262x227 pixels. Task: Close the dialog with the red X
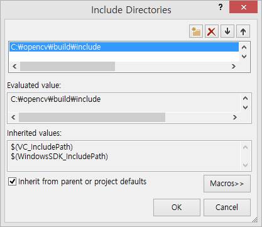243,7
